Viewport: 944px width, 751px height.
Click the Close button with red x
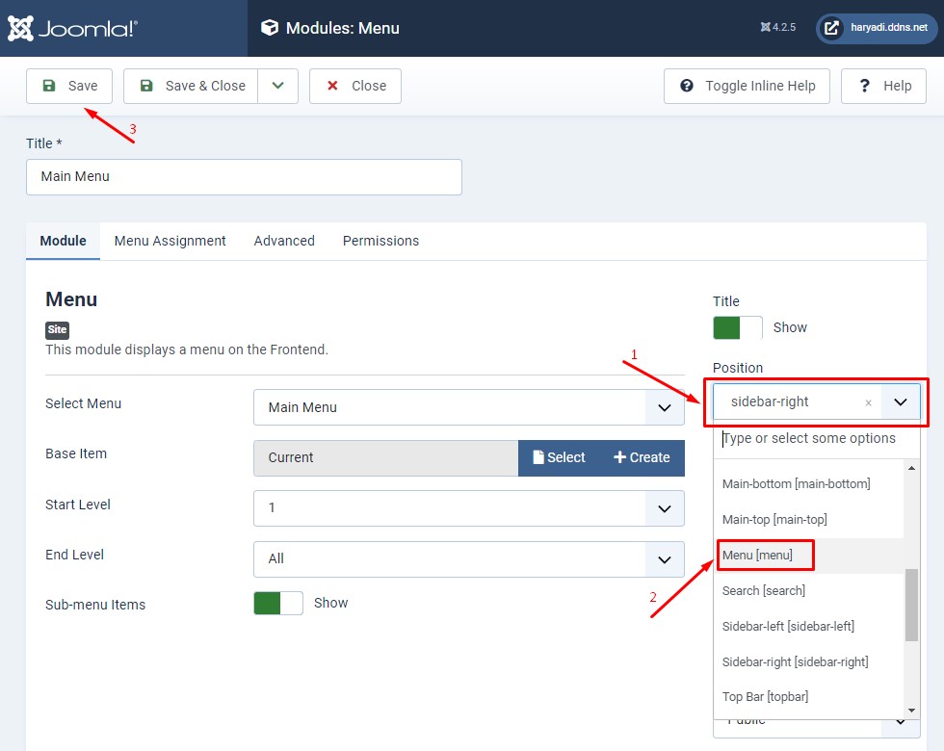pyautogui.click(x=355, y=86)
